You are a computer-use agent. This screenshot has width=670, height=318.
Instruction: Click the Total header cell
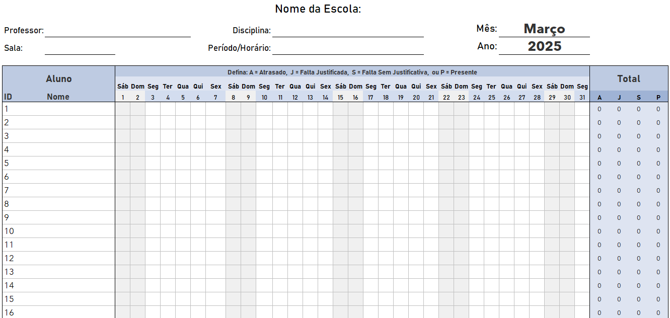point(629,78)
